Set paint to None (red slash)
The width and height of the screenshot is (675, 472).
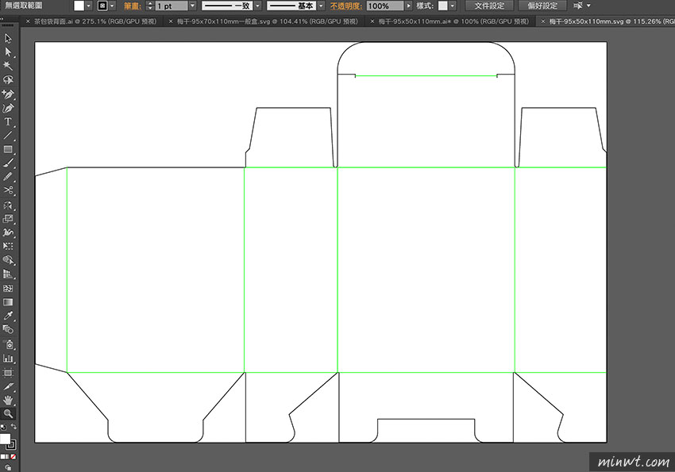(13, 456)
